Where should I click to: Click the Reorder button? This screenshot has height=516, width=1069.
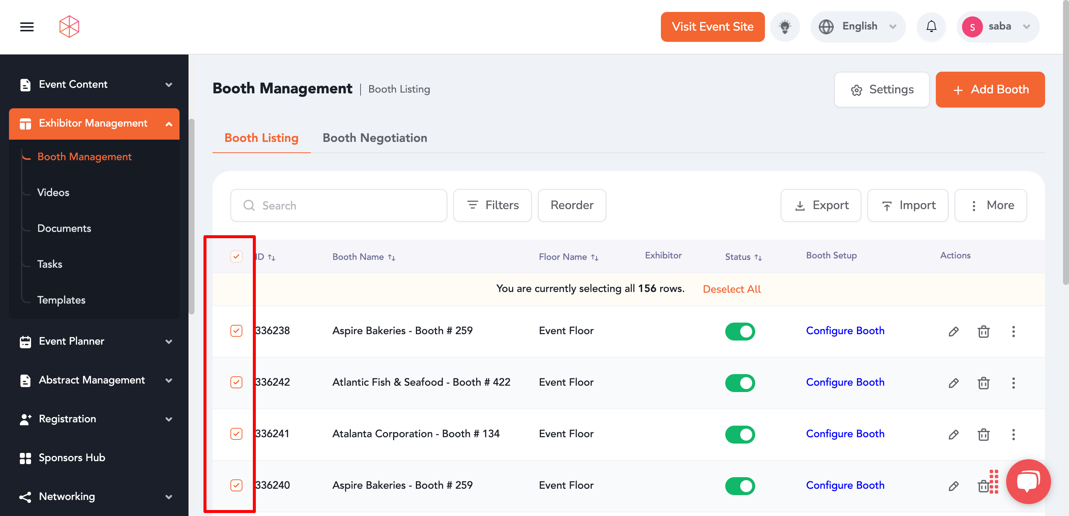pos(572,205)
